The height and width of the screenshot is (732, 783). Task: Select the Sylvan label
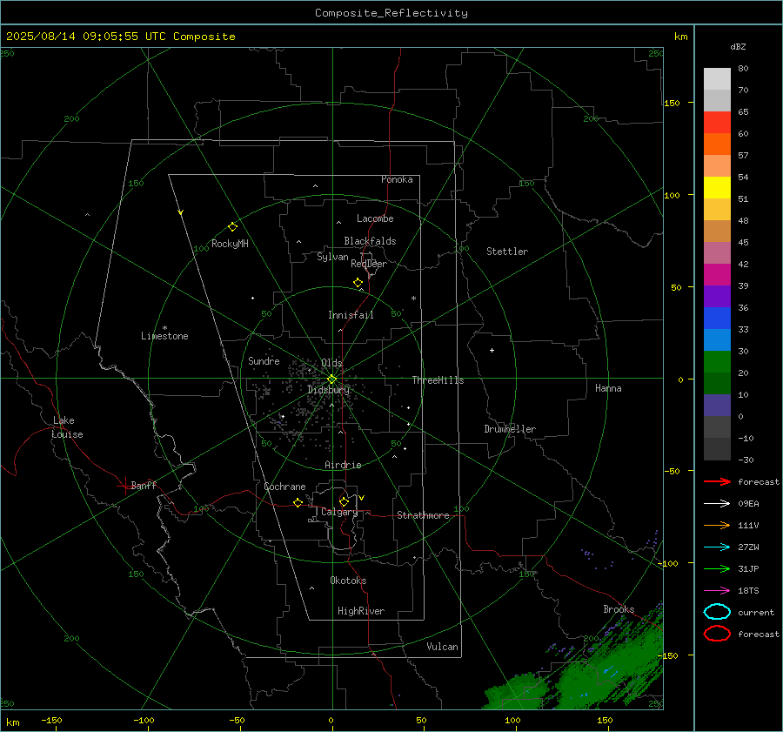point(332,257)
